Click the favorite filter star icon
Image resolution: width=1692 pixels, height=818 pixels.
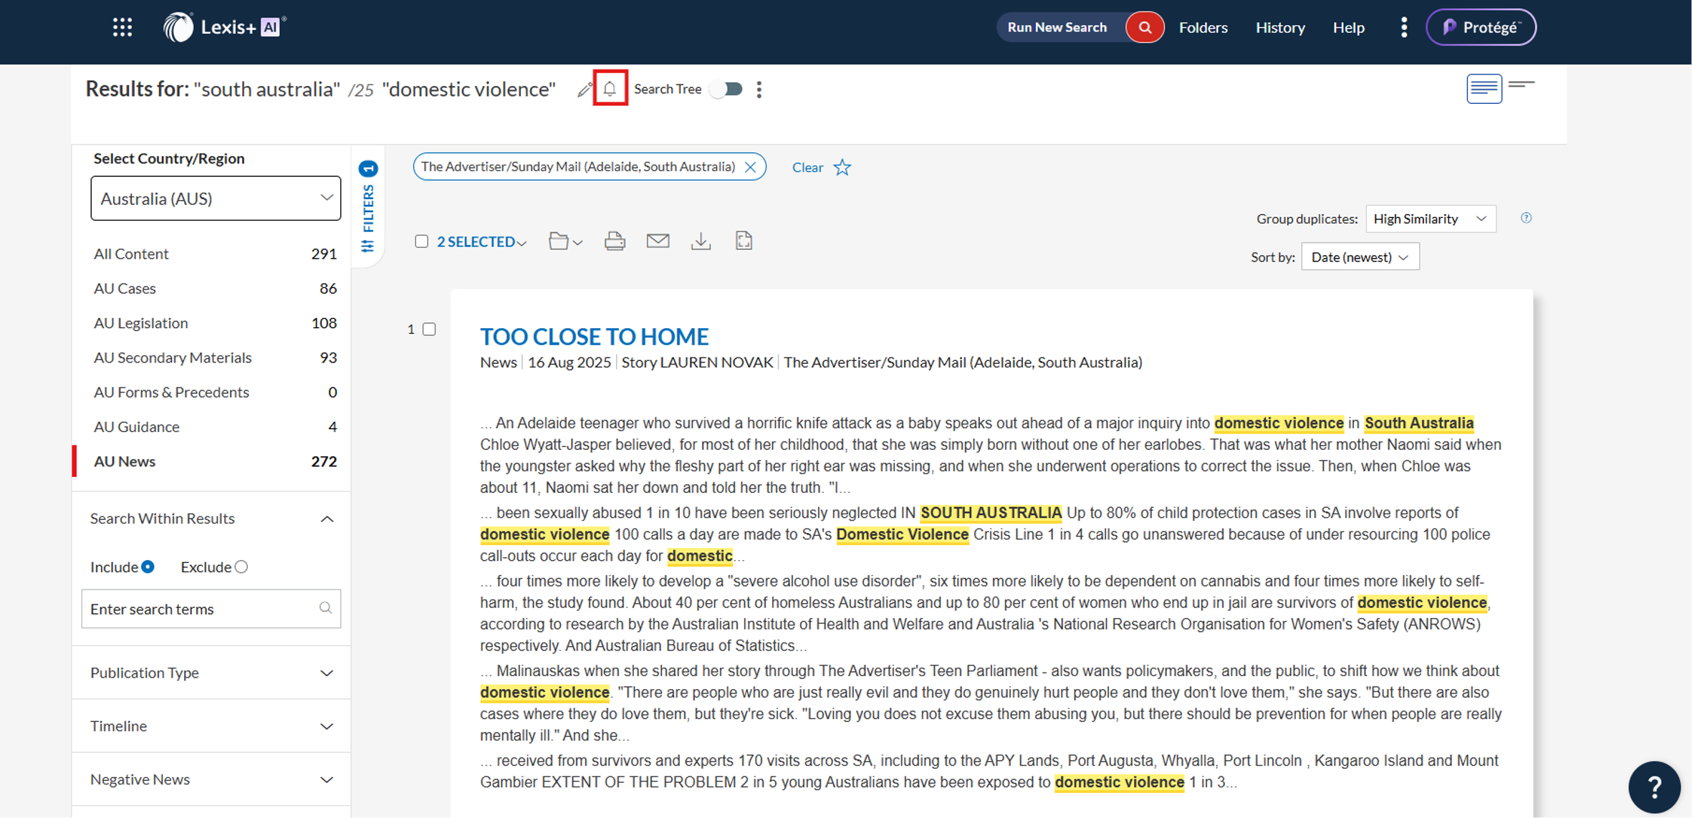842,167
